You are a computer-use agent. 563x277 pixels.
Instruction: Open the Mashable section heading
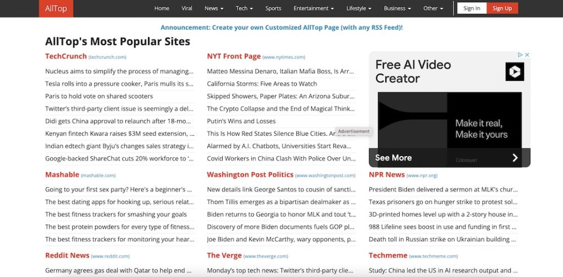pyautogui.click(x=62, y=175)
